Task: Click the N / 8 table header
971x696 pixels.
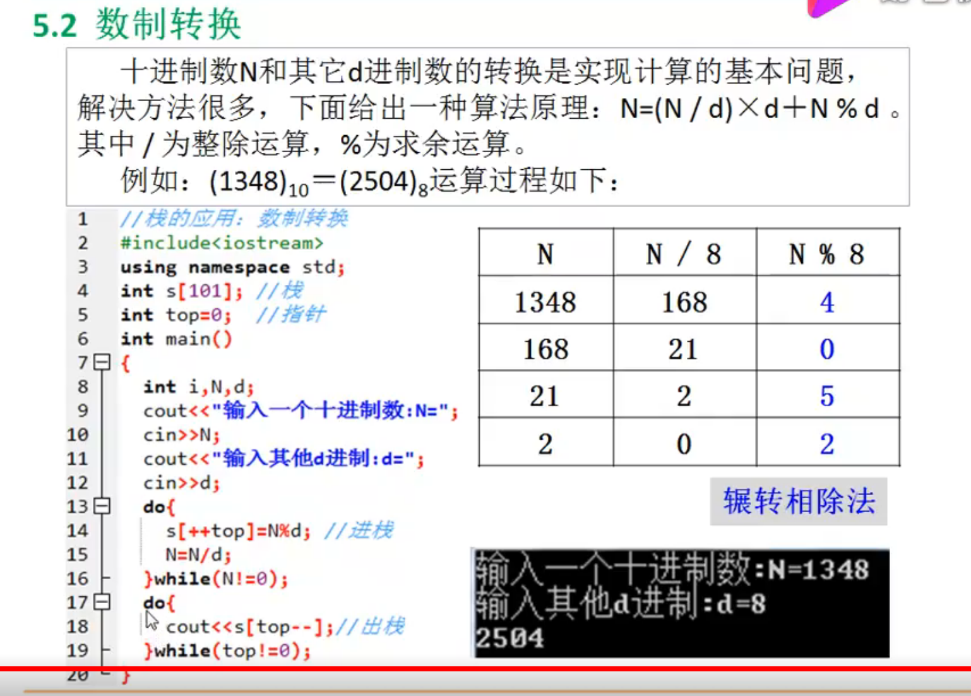Action: (x=684, y=253)
